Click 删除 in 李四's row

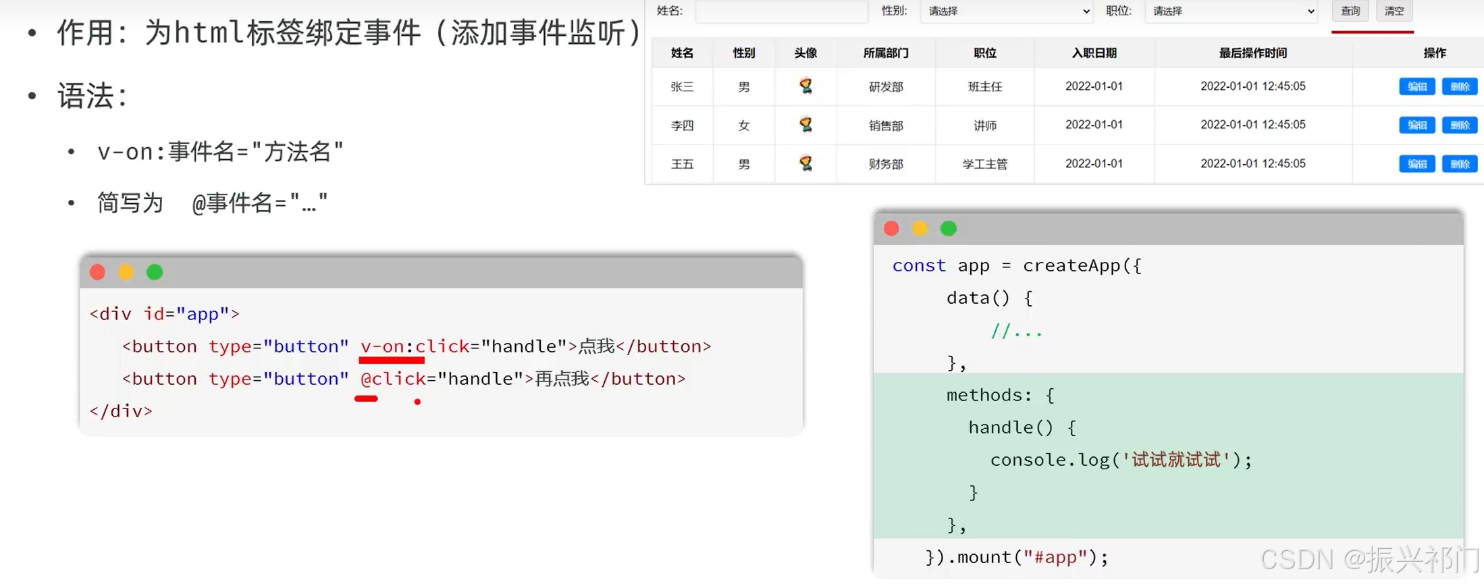coord(1460,125)
